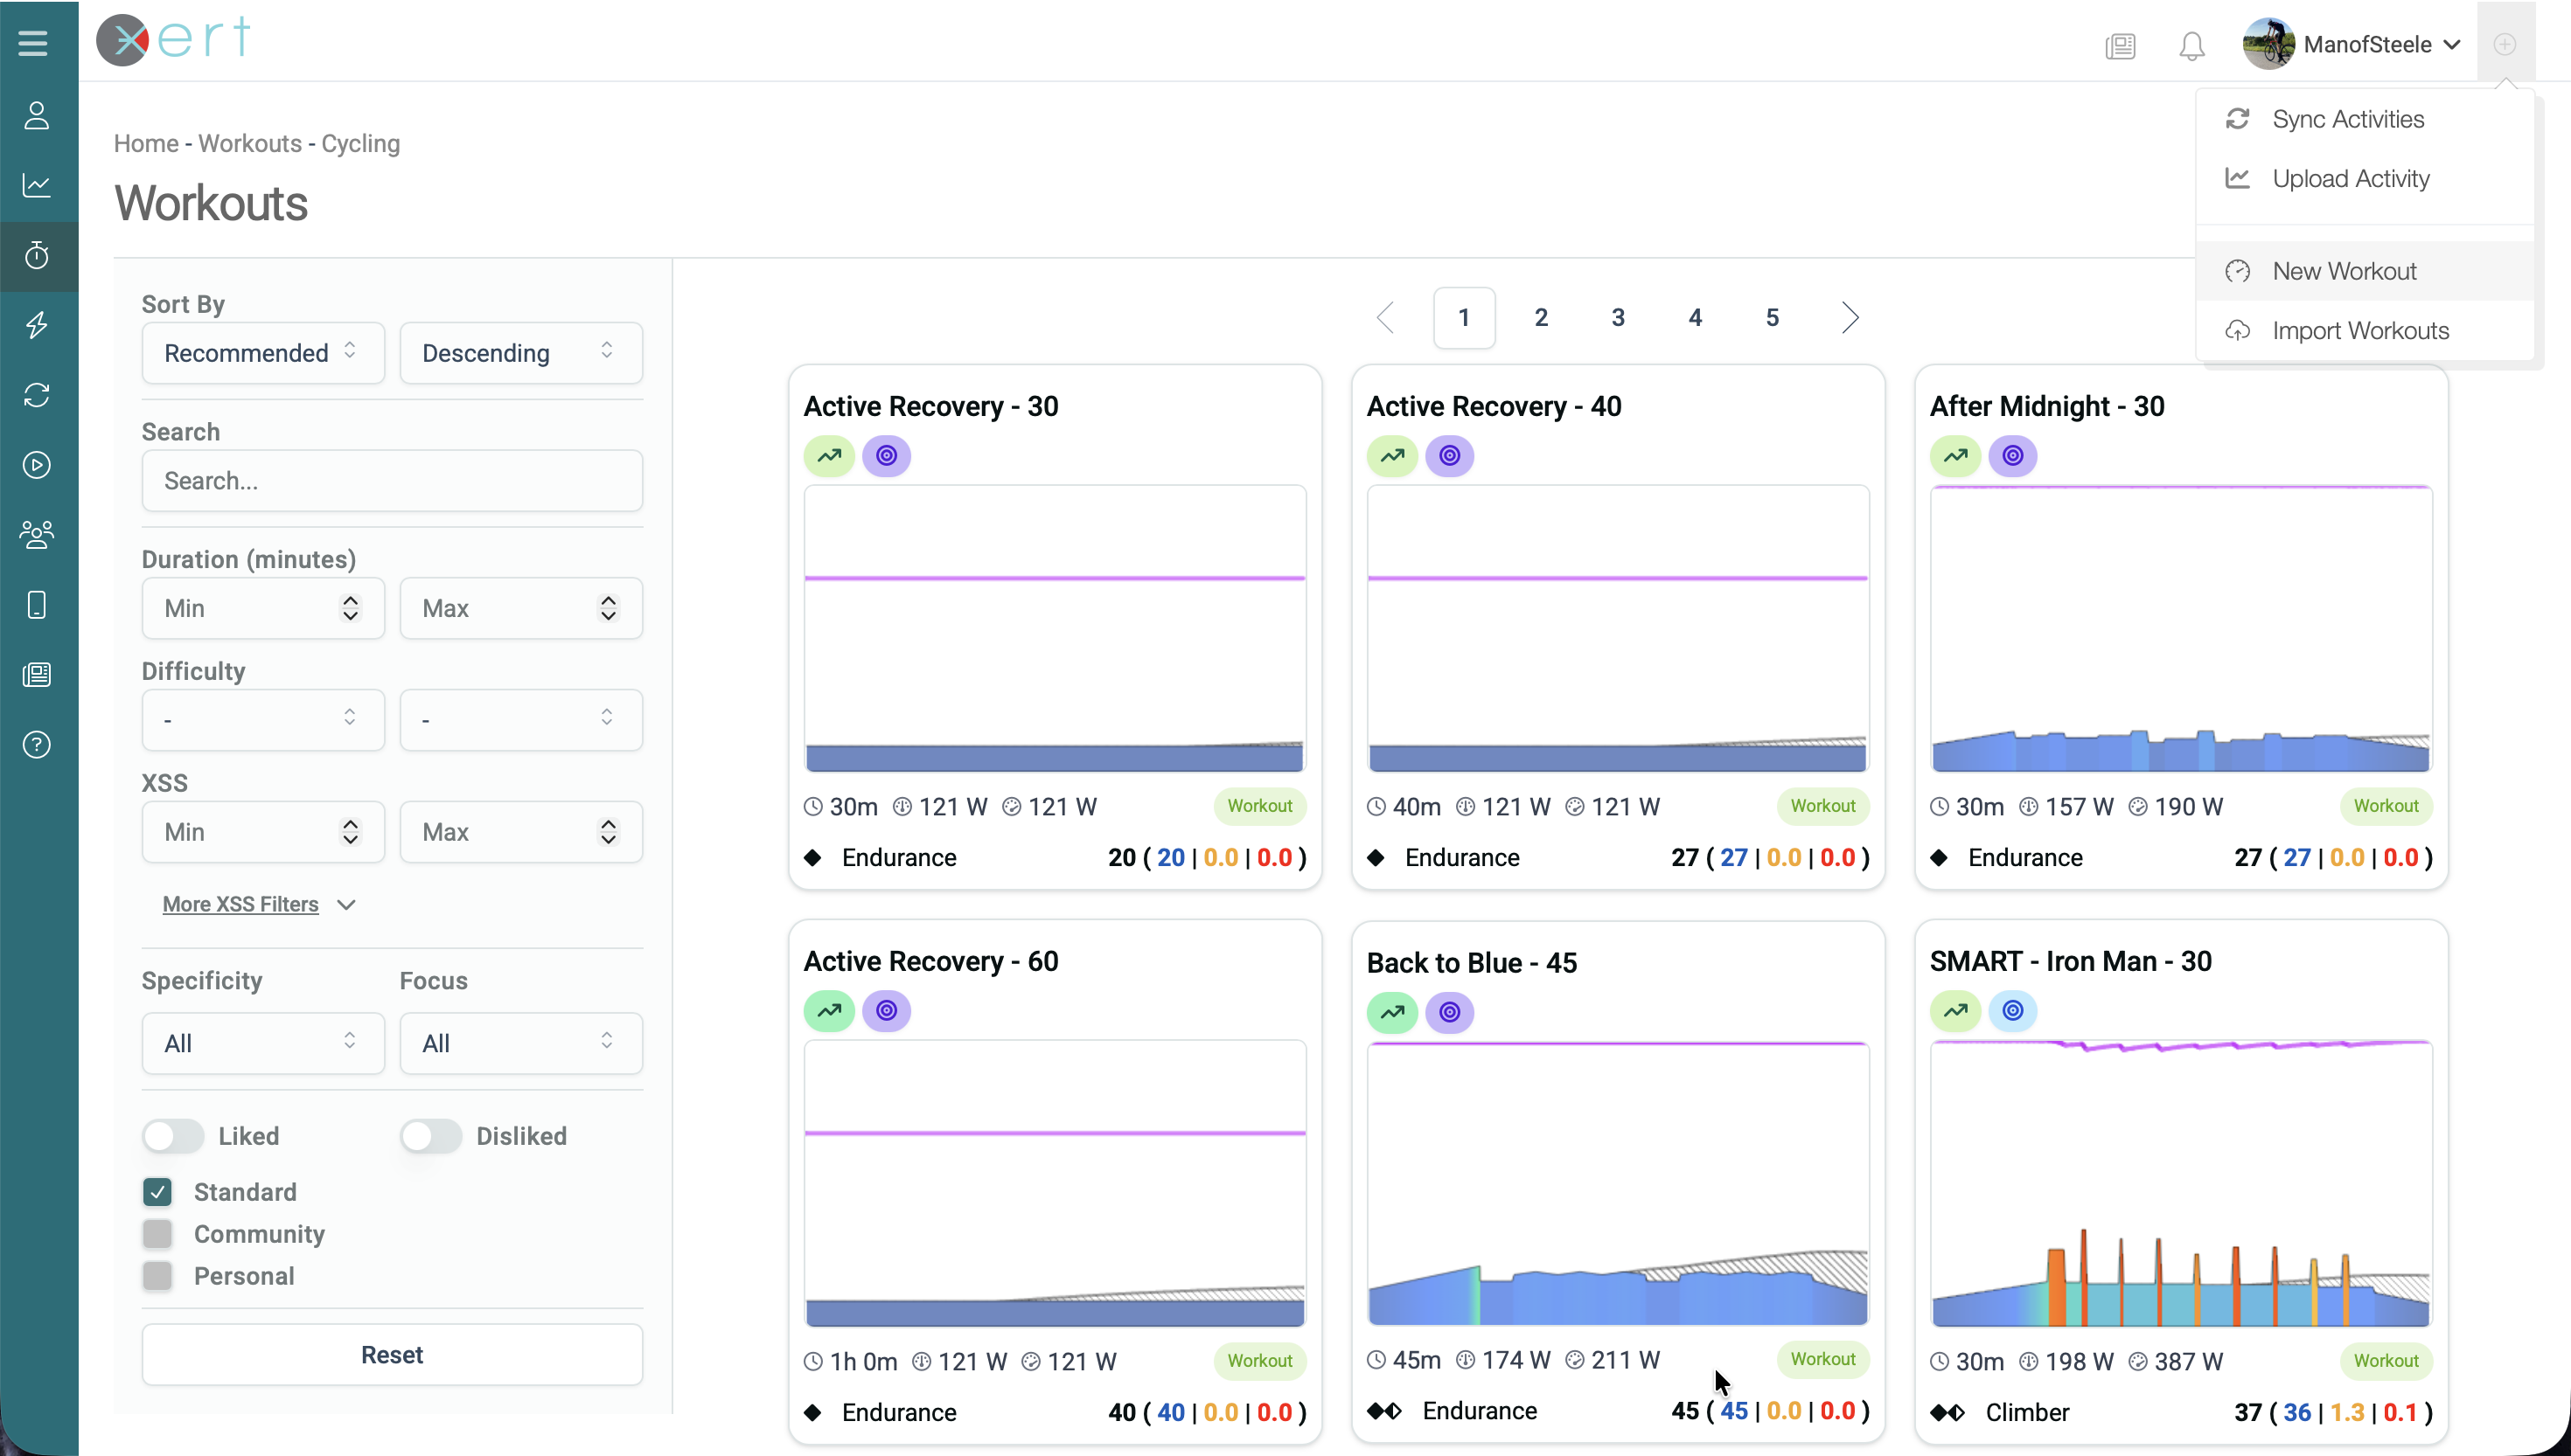Click the profile person sidebar icon
2571x1456 pixels.
pyautogui.click(x=37, y=116)
